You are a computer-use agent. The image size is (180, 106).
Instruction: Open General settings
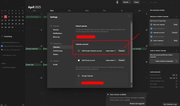pos(56,30)
